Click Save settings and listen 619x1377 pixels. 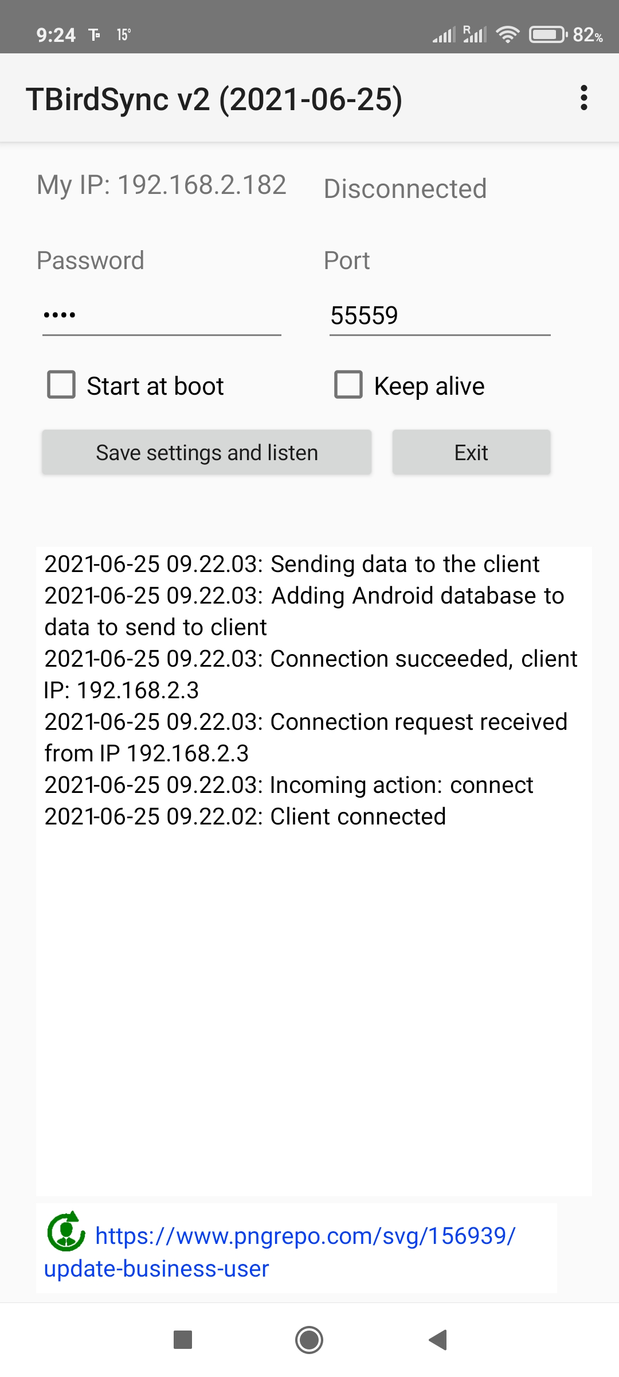(207, 452)
